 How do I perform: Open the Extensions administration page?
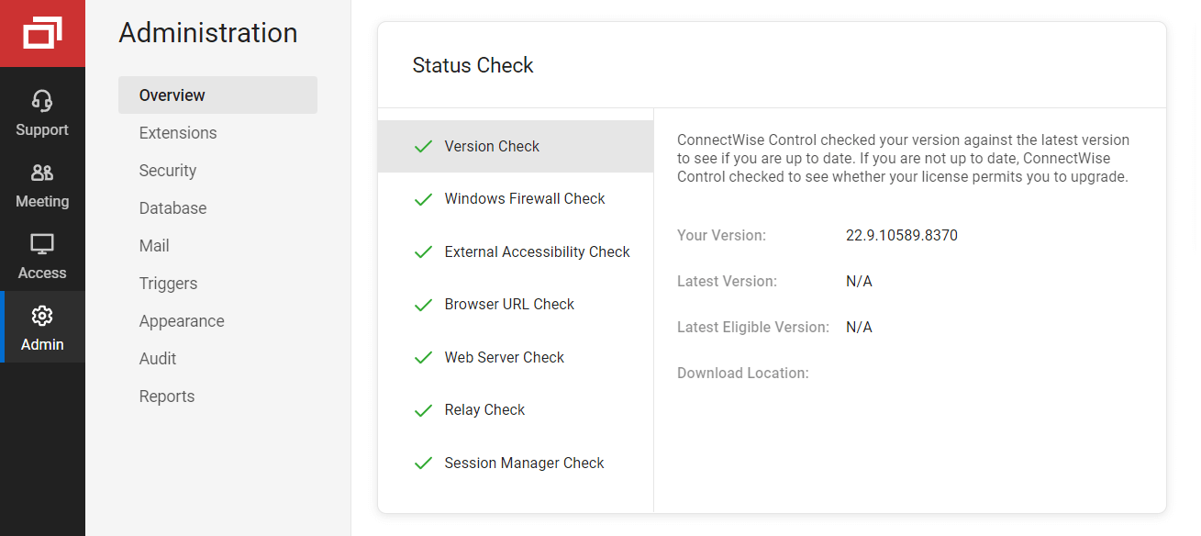pos(178,133)
